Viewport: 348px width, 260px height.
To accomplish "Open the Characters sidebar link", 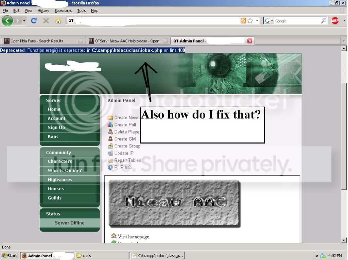I will pyautogui.click(x=60, y=161).
